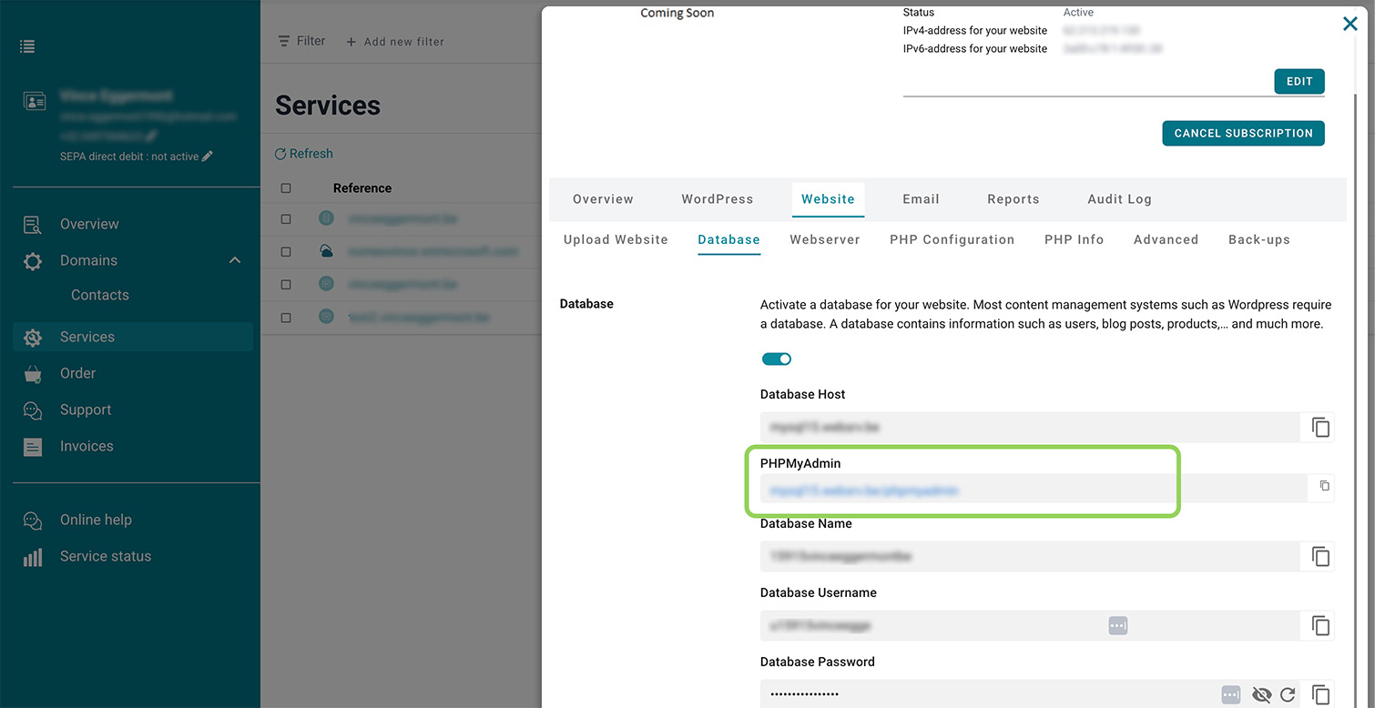The height and width of the screenshot is (708, 1375).
Task: Open Overview in the sidebar
Action: [89, 224]
